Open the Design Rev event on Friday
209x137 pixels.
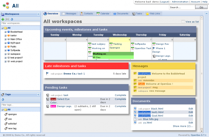162,44
